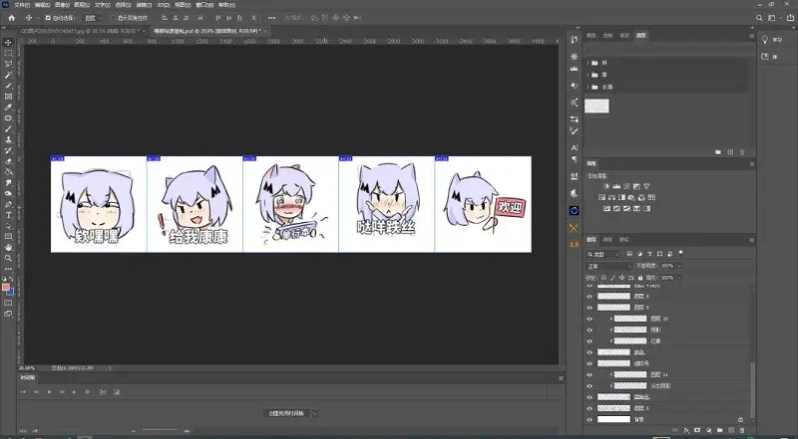The width and height of the screenshot is (798, 439).
Task: Expand the 草 pattern folder
Action: (588, 75)
